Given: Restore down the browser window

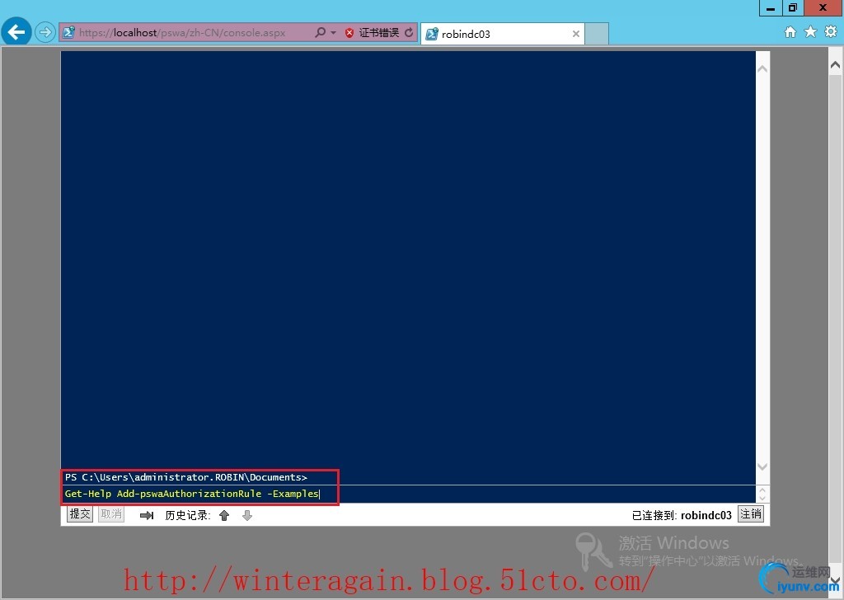Looking at the screenshot, I should 792,8.
